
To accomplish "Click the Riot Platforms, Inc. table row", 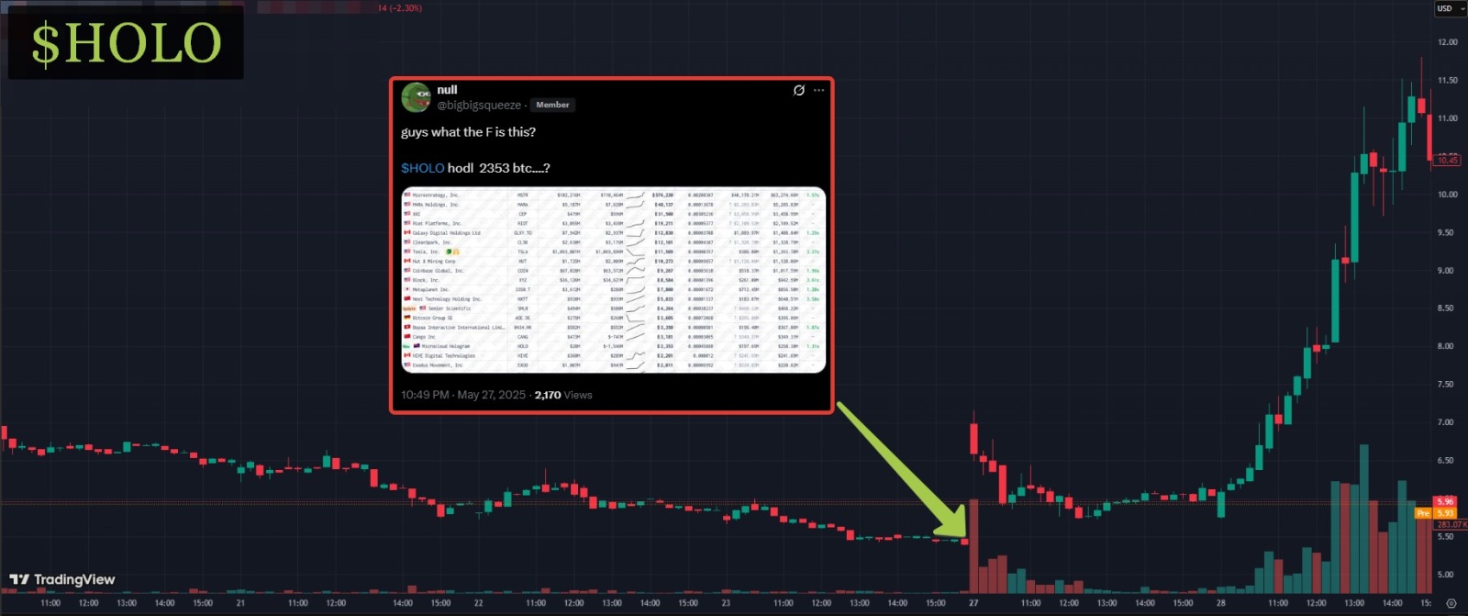I will [x=613, y=223].
